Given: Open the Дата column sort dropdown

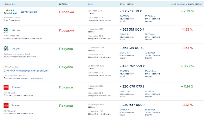Looking at the screenshot, I should pos(91,4).
